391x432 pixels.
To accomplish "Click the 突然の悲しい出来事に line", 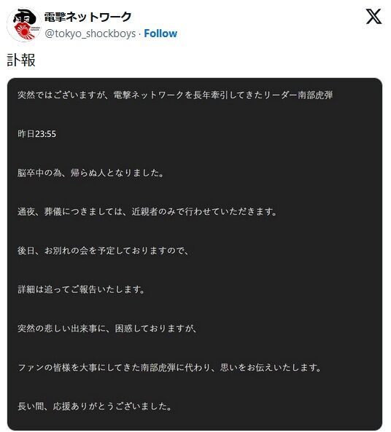I will 107,329.
